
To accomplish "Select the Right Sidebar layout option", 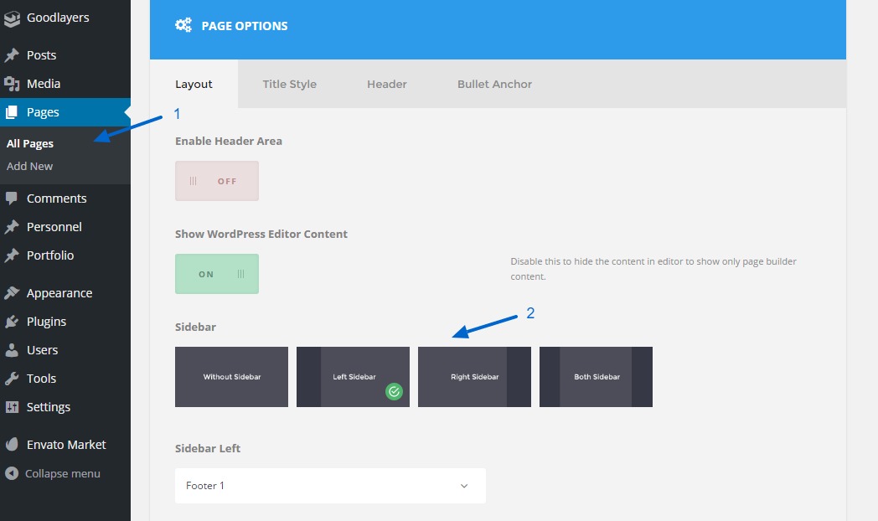I will click(474, 377).
